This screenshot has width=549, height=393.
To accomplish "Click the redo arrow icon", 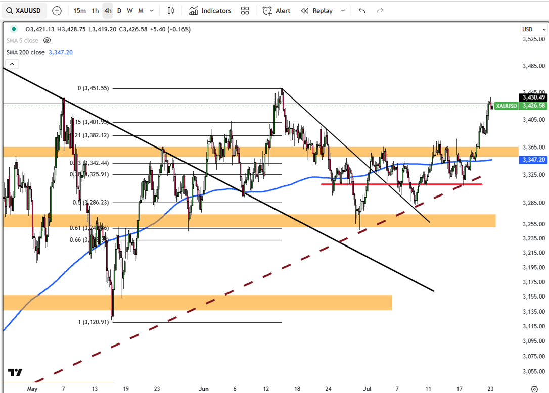I will point(380,11).
